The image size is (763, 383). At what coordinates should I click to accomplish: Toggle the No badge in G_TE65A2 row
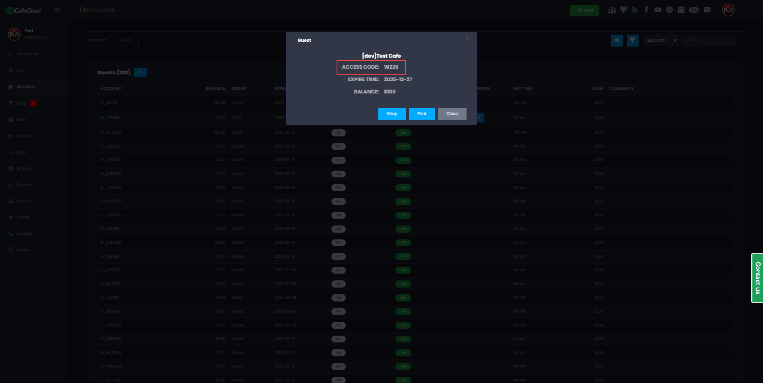[x=339, y=146]
